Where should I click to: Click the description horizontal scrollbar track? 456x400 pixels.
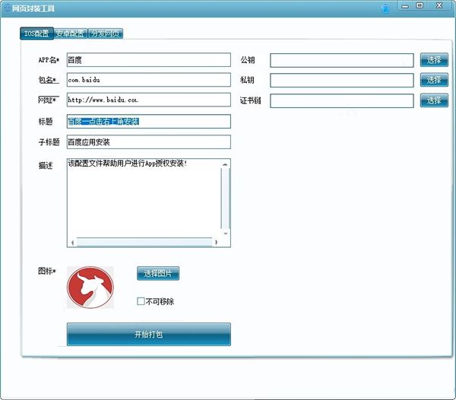tap(144, 242)
